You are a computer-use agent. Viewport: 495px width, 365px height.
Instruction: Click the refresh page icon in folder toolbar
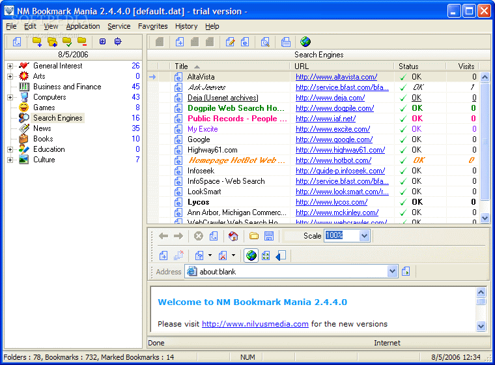(x=17, y=42)
